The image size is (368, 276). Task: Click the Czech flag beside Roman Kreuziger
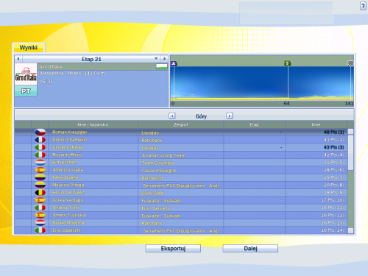point(40,132)
